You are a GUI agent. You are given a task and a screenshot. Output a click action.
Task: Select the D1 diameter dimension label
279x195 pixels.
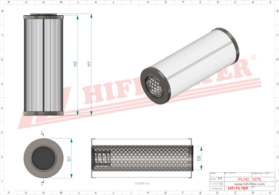(68, 159)
